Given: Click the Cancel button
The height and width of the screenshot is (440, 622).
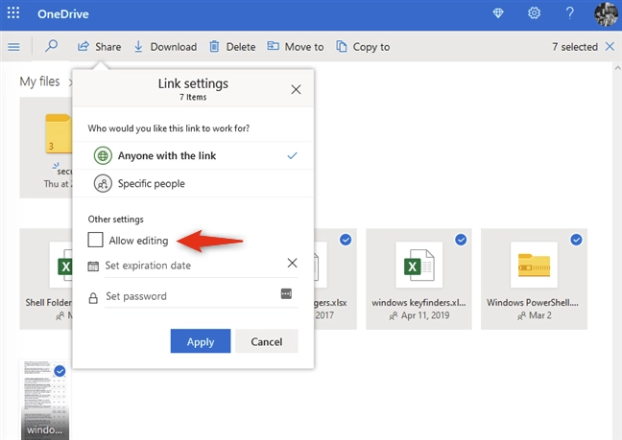Looking at the screenshot, I should click(267, 341).
